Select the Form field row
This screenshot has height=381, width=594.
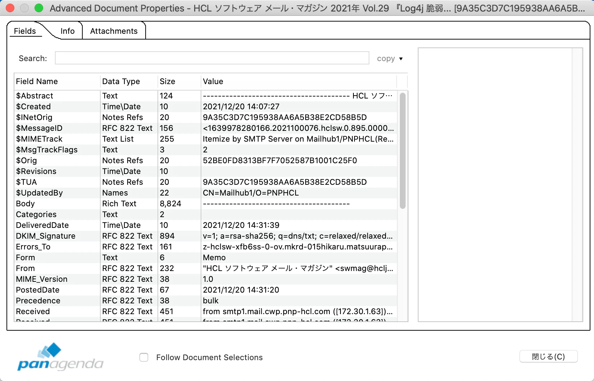[x=206, y=258]
